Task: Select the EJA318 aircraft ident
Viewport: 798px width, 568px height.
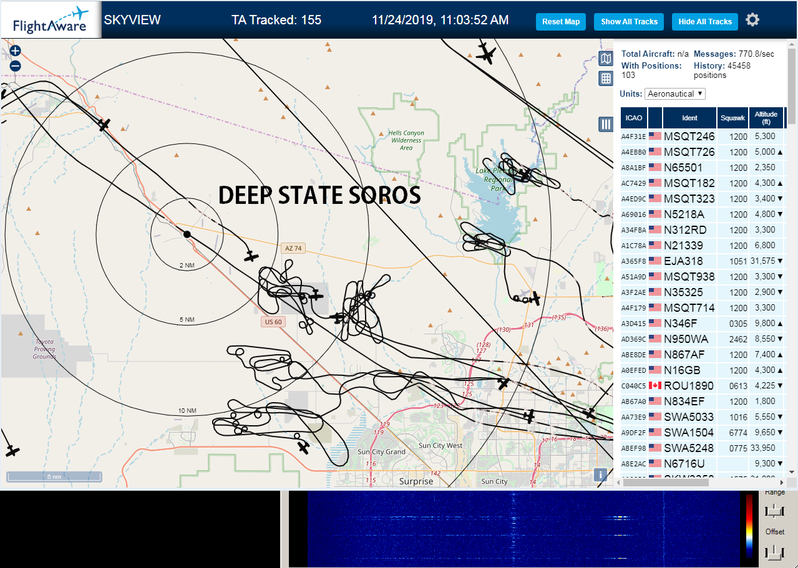Action: [x=683, y=261]
